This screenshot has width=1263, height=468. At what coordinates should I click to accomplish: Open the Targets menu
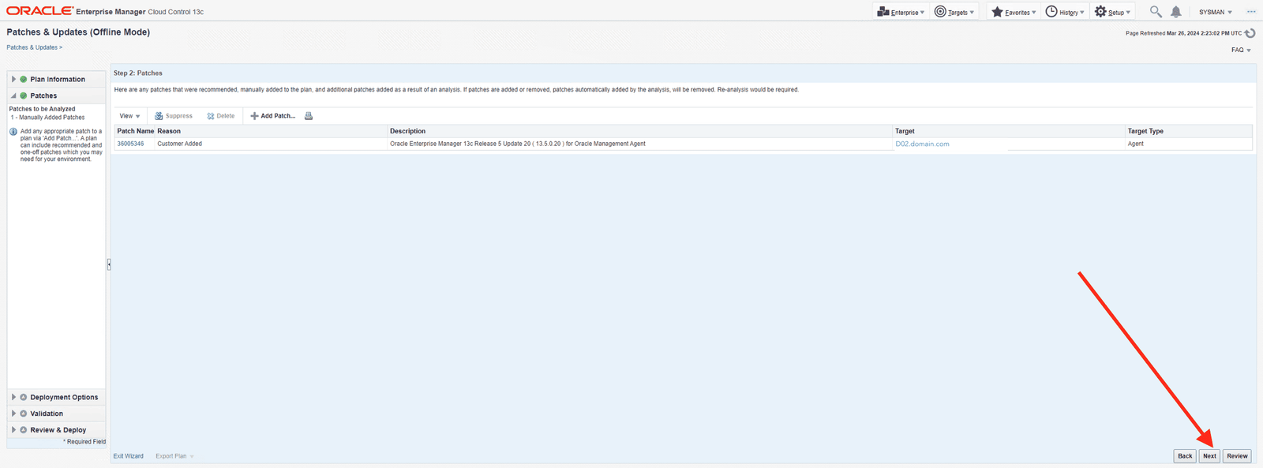(x=954, y=12)
